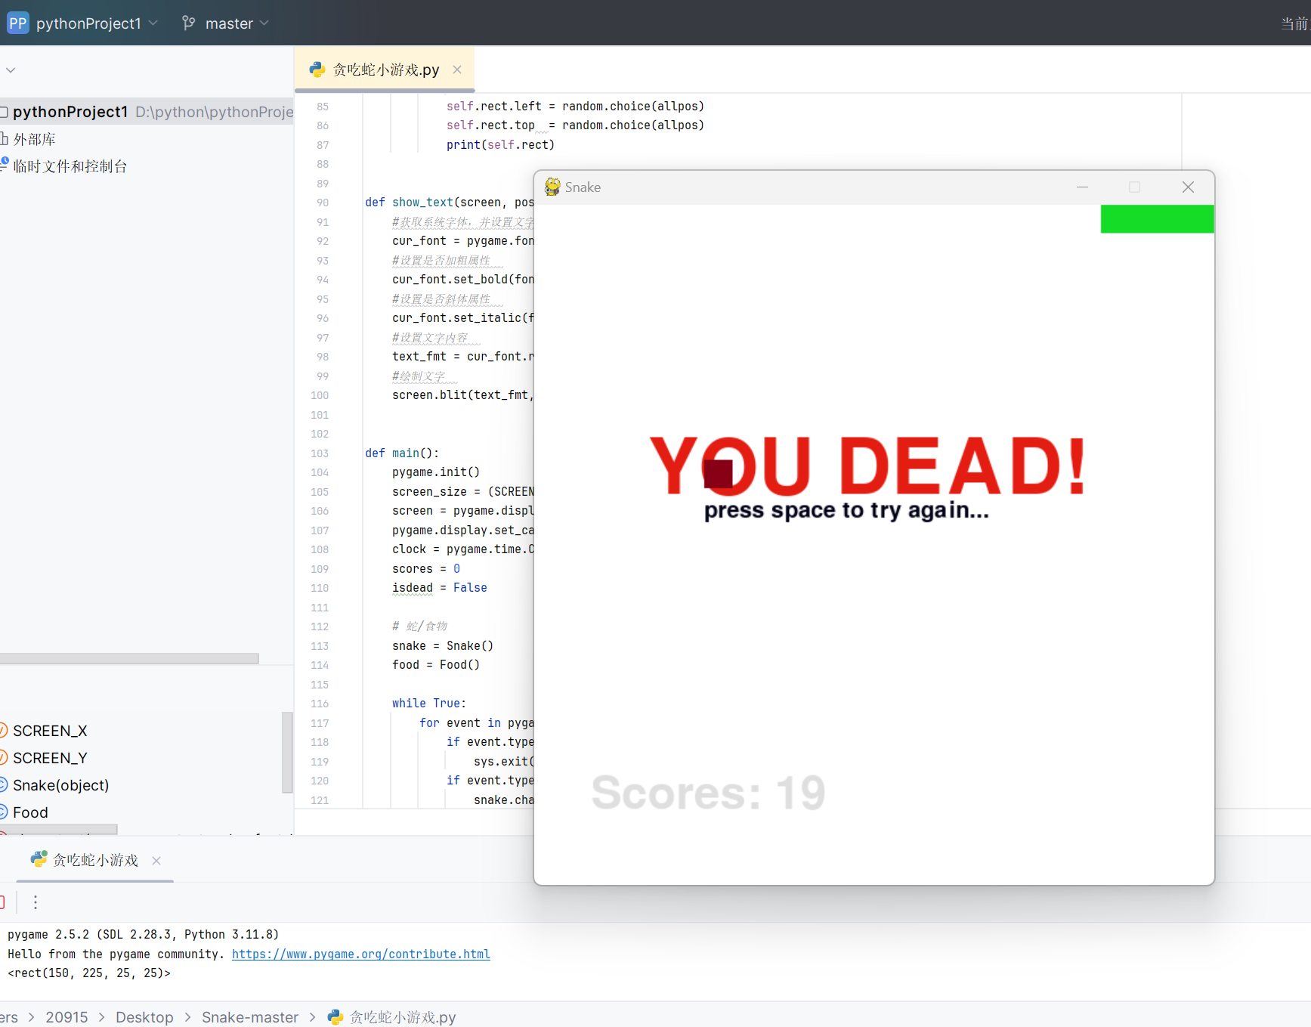Select Snake(object) class in Structure panel
1311x1027 pixels.
pos(61,785)
